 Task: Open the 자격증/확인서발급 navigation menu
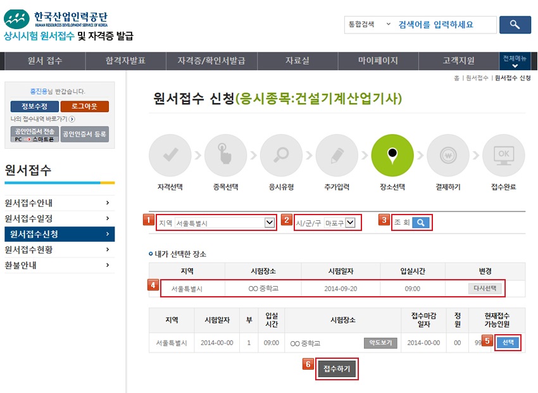point(206,61)
